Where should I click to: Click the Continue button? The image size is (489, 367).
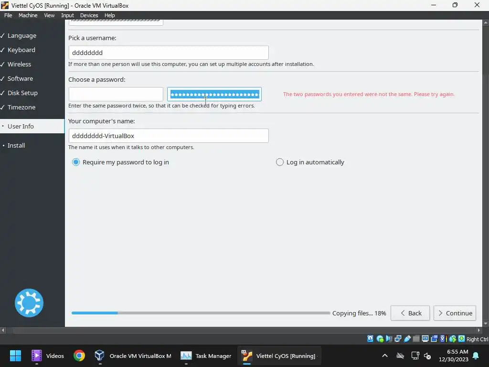point(455,313)
